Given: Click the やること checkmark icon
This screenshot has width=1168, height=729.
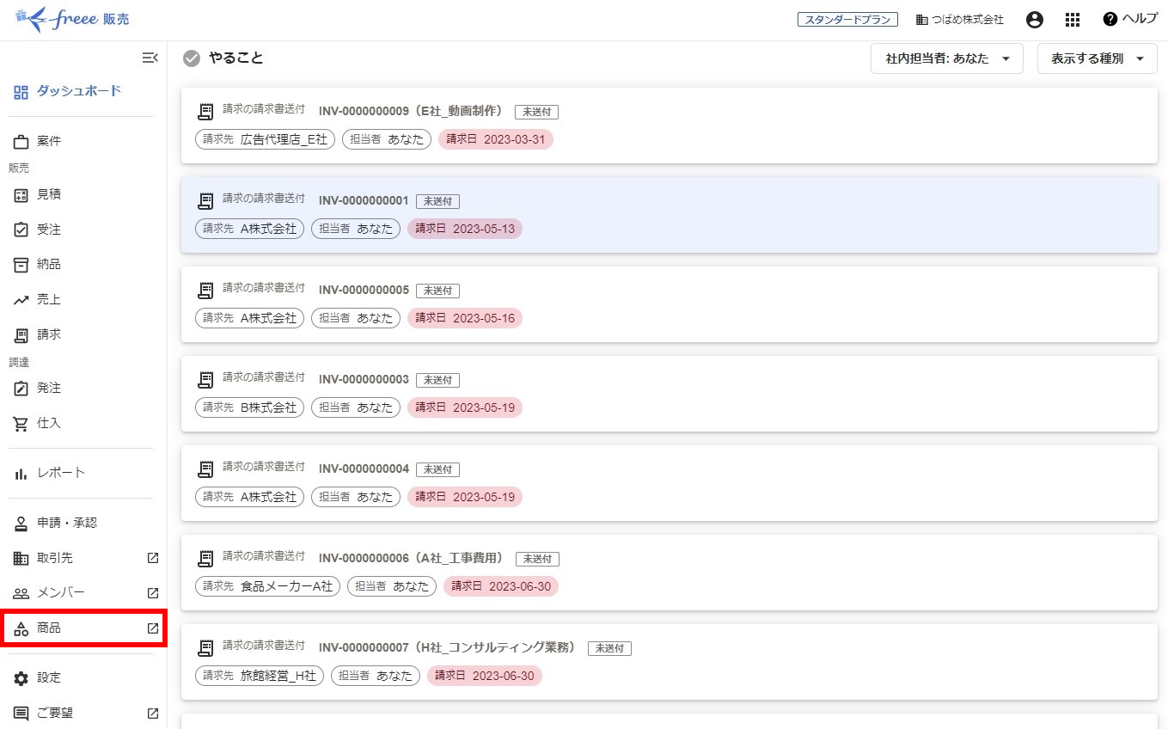Looking at the screenshot, I should tap(192, 58).
